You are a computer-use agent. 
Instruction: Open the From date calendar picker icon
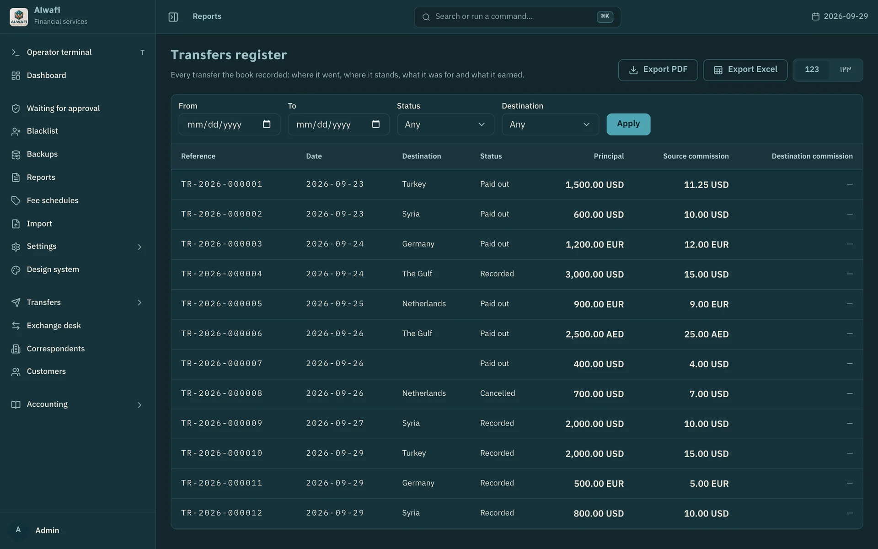click(267, 124)
